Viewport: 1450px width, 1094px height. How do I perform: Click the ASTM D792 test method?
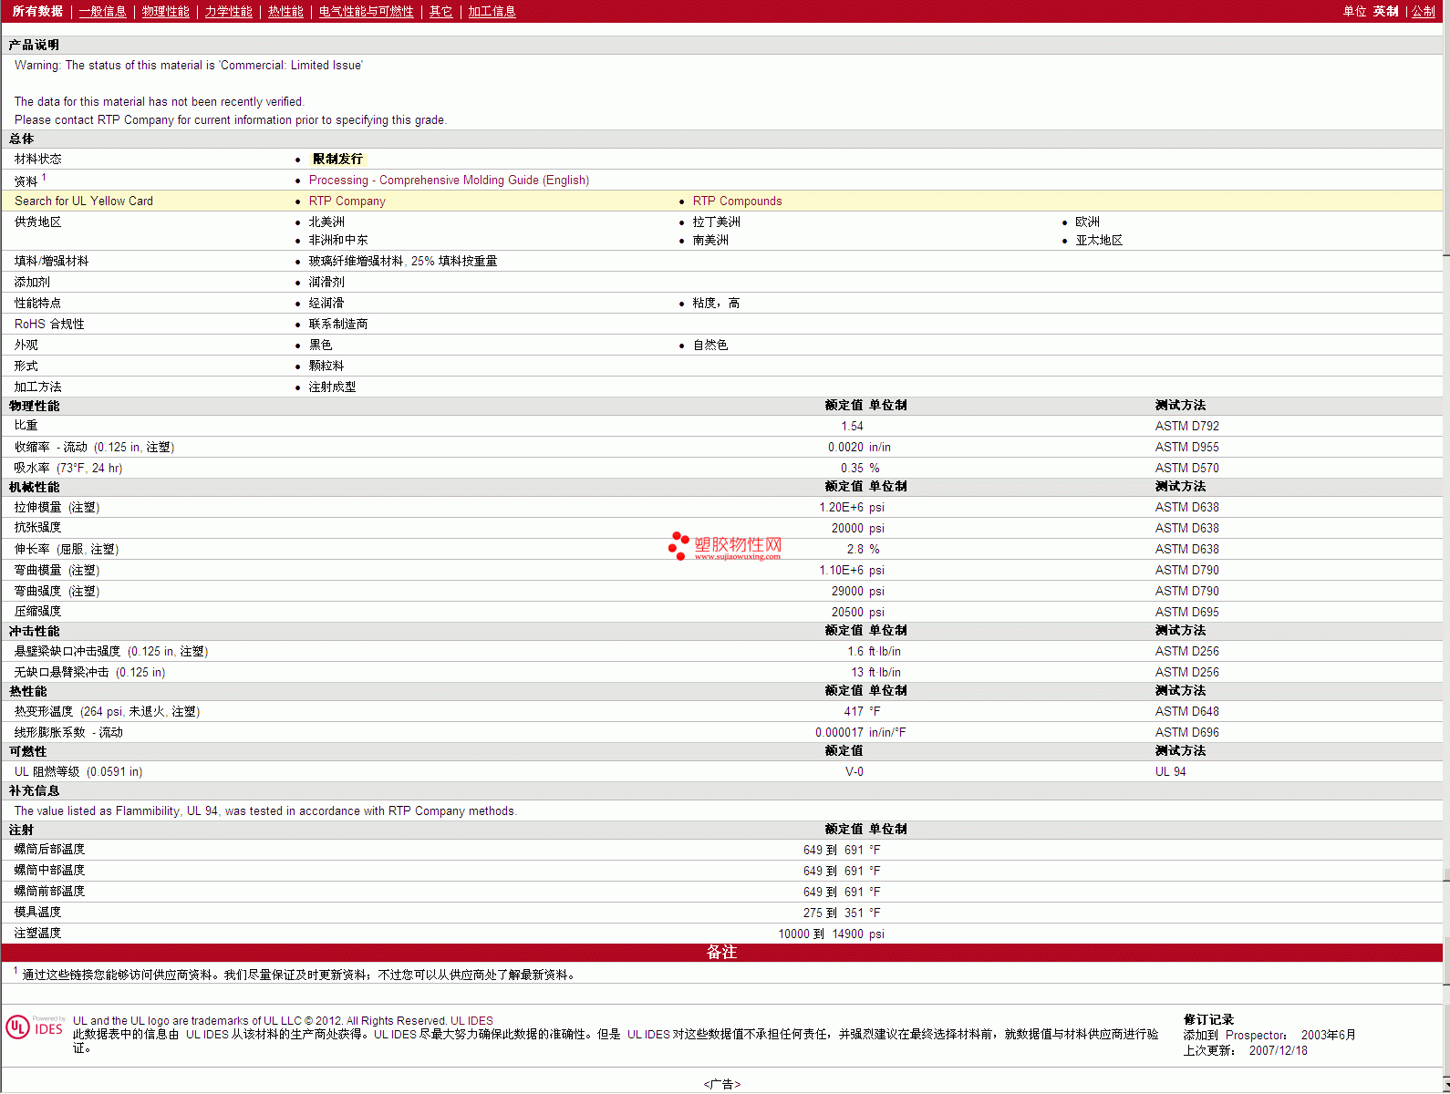click(1186, 427)
